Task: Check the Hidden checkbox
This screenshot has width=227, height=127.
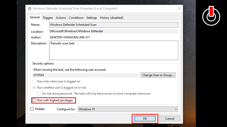Action: point(32,109)
